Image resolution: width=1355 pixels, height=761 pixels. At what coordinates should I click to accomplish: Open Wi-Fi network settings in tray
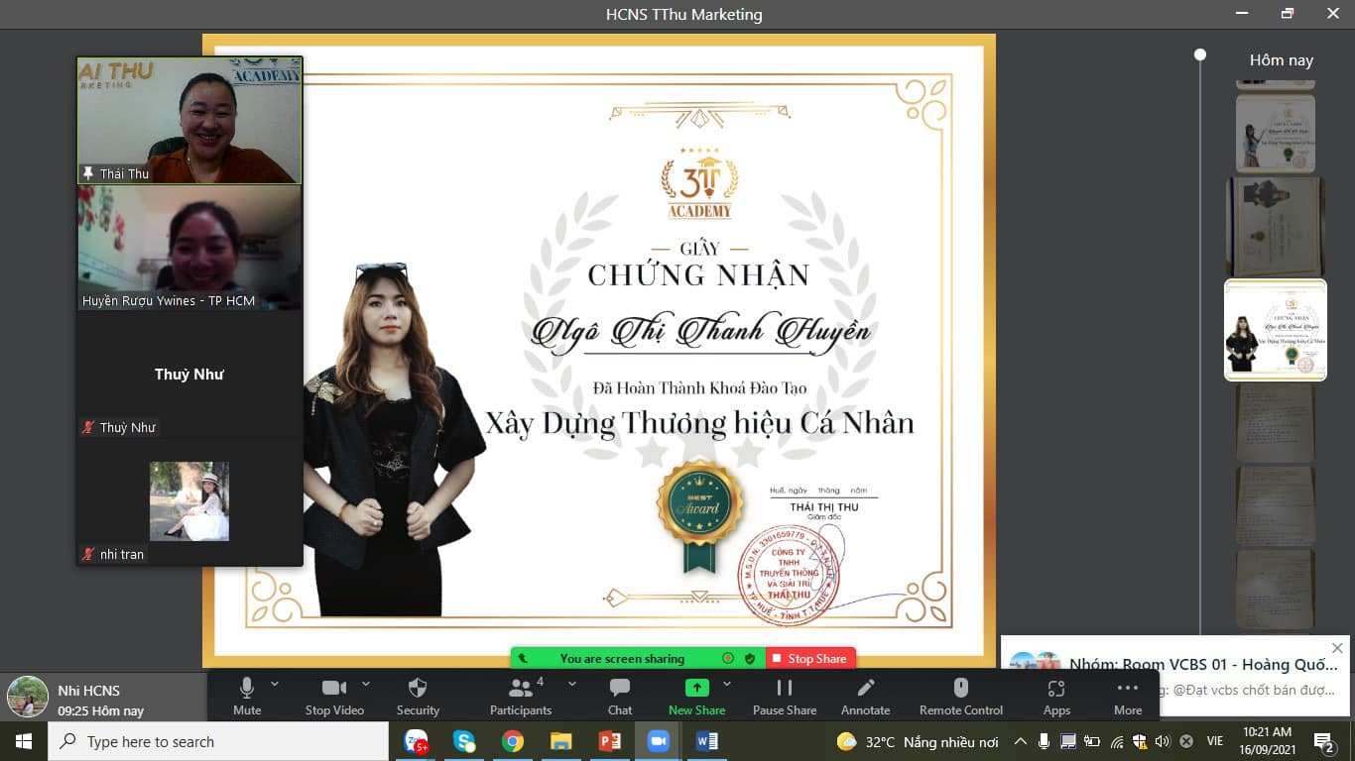[x=1117, y=741]
